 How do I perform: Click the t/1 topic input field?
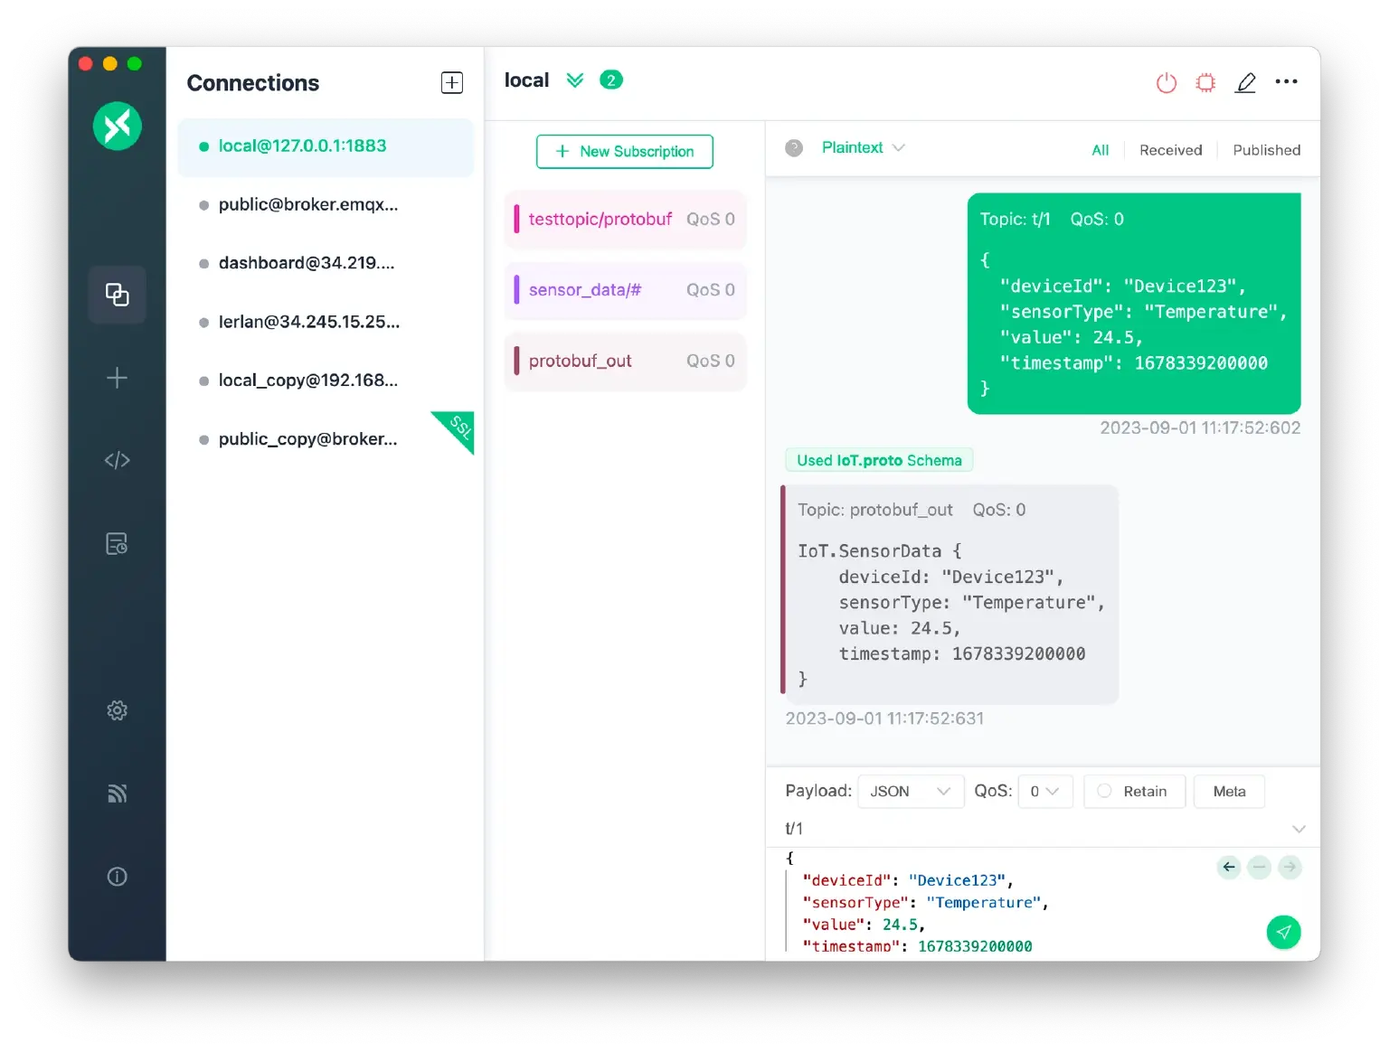click(x=1031, y=829)
